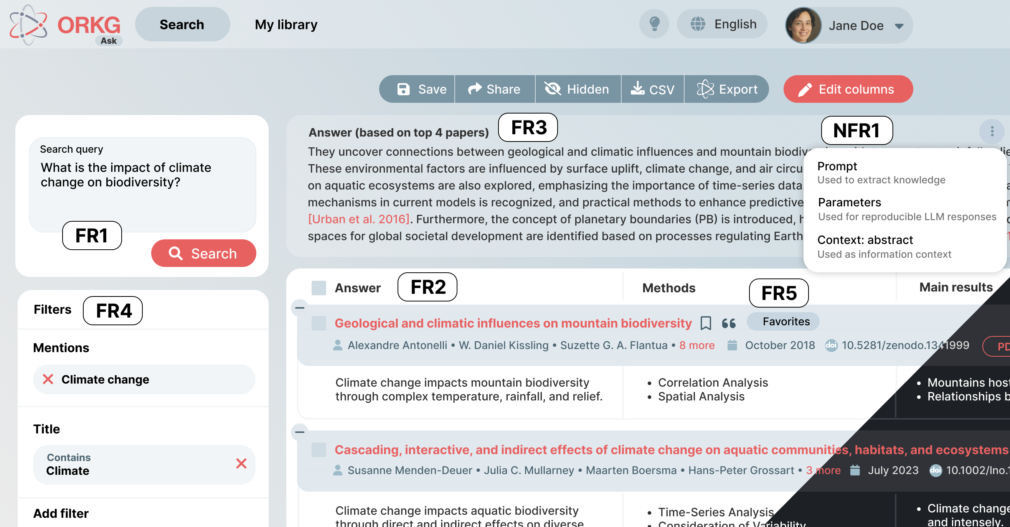Open the English language selector

(722, 24)
